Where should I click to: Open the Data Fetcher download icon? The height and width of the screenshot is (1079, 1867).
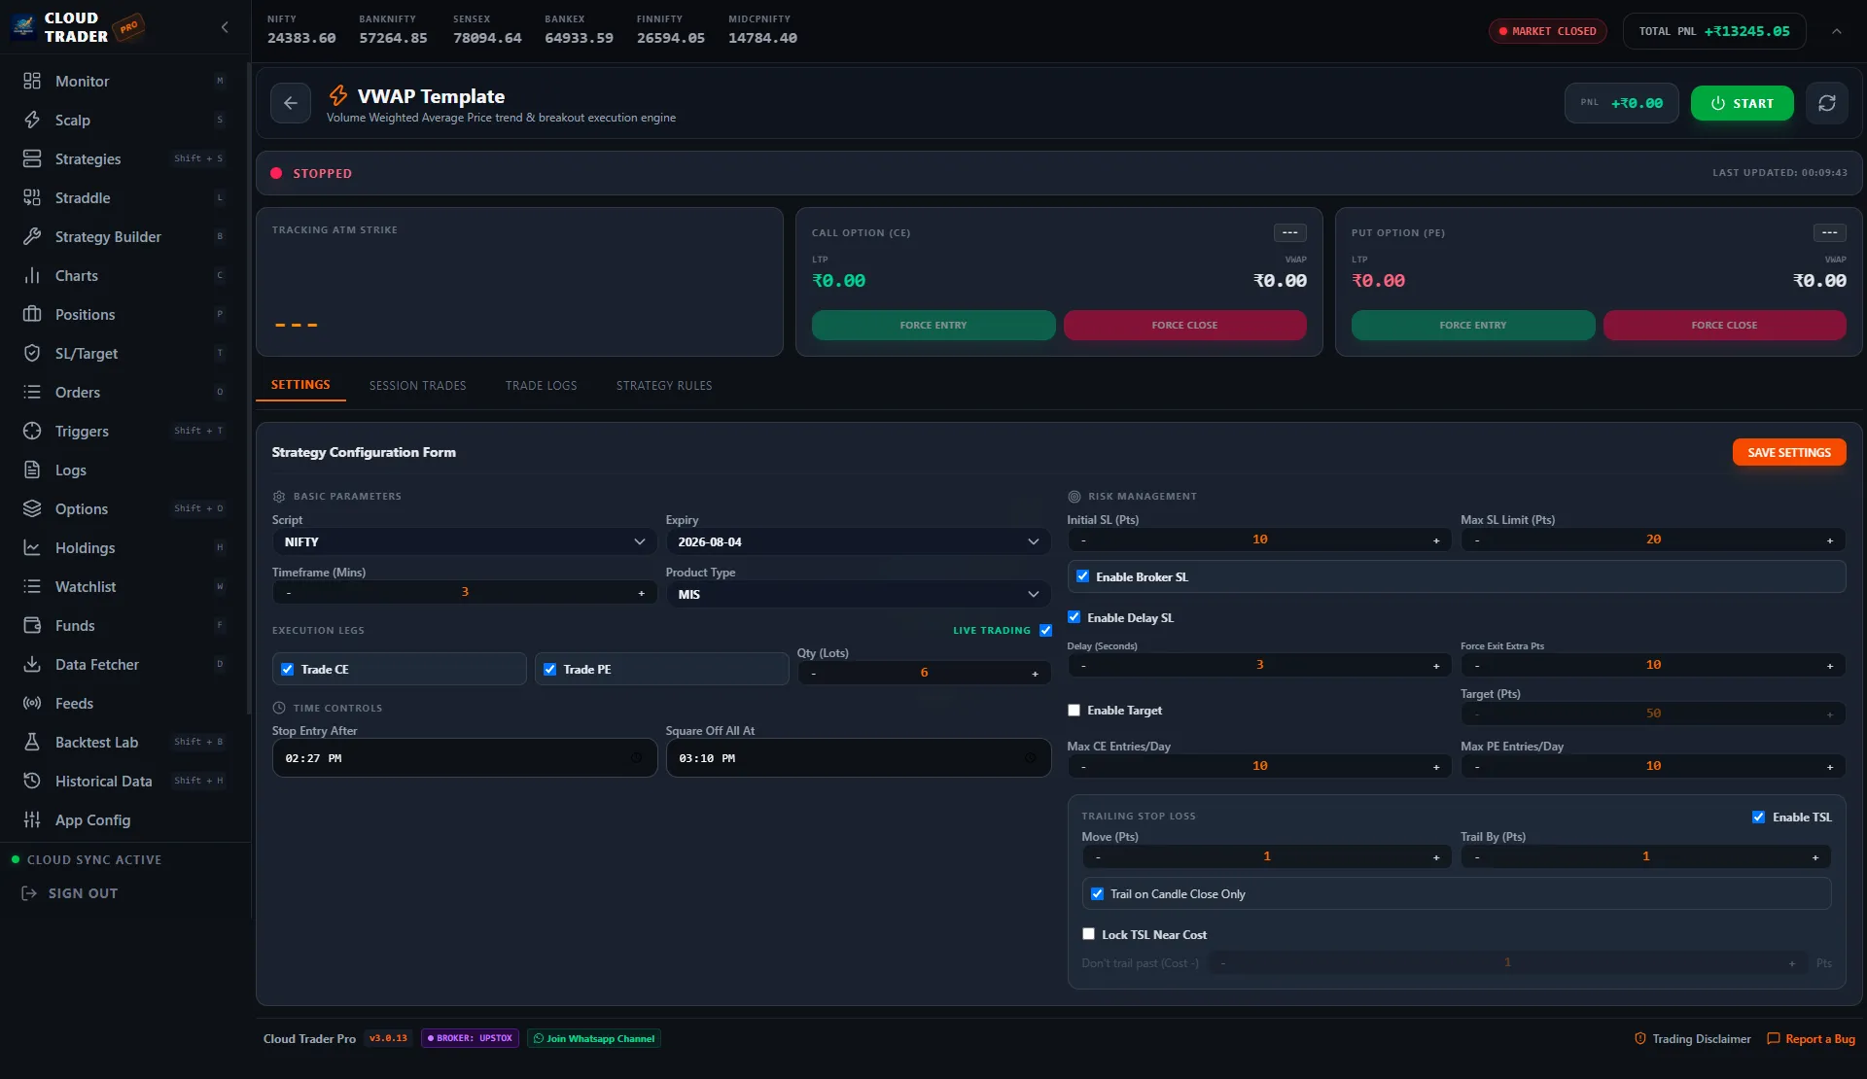(32, 664)
